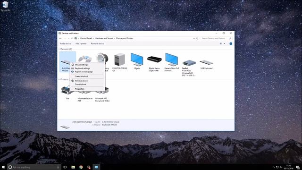Click the taskbar clock and date
The height and width of the screenshot is (170, 302).
[x=288, y=167]
